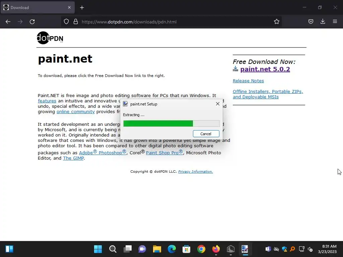343x257 pixels.
Task: Click the padlock site security icon
Action: (76, 22)
